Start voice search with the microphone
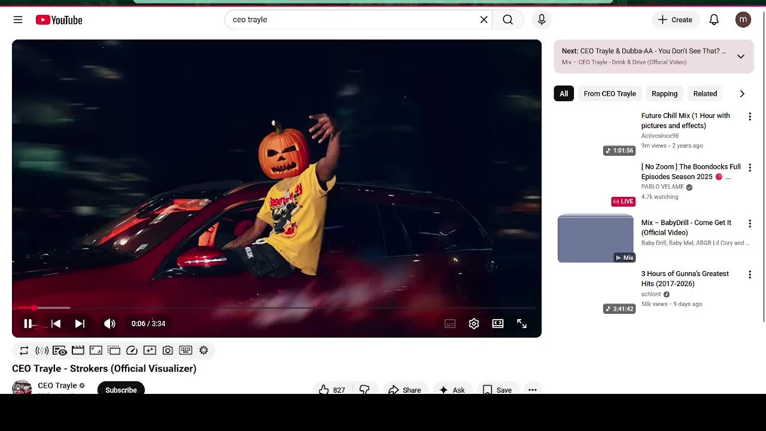Image resolution: width=766 pixels, height=431 pixels. (x=542, y=20)
